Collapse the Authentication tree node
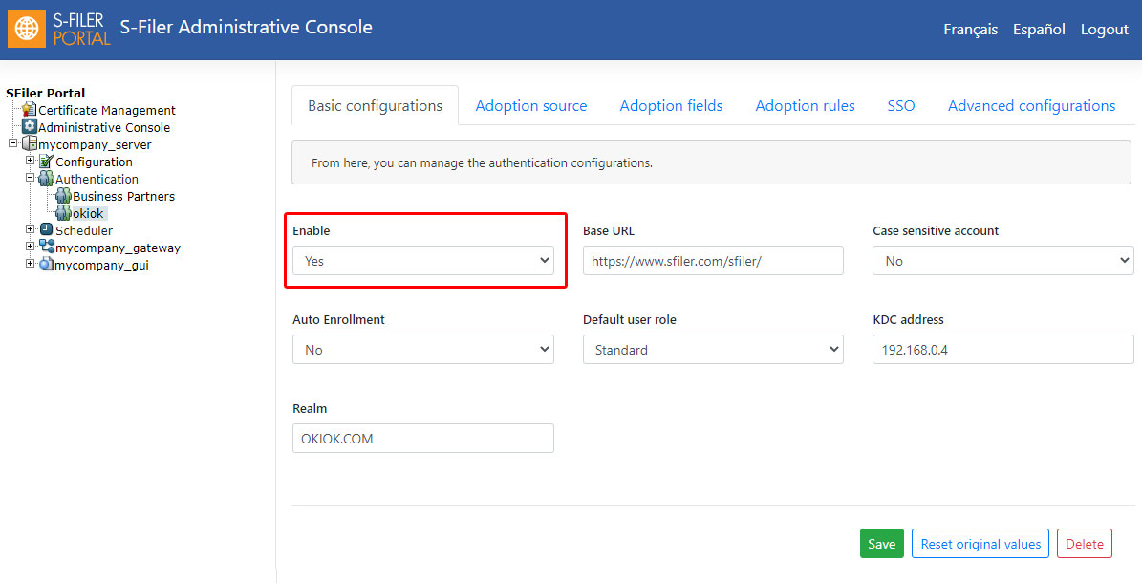Viewport: 1142px width, 583px height. (30, 177)
